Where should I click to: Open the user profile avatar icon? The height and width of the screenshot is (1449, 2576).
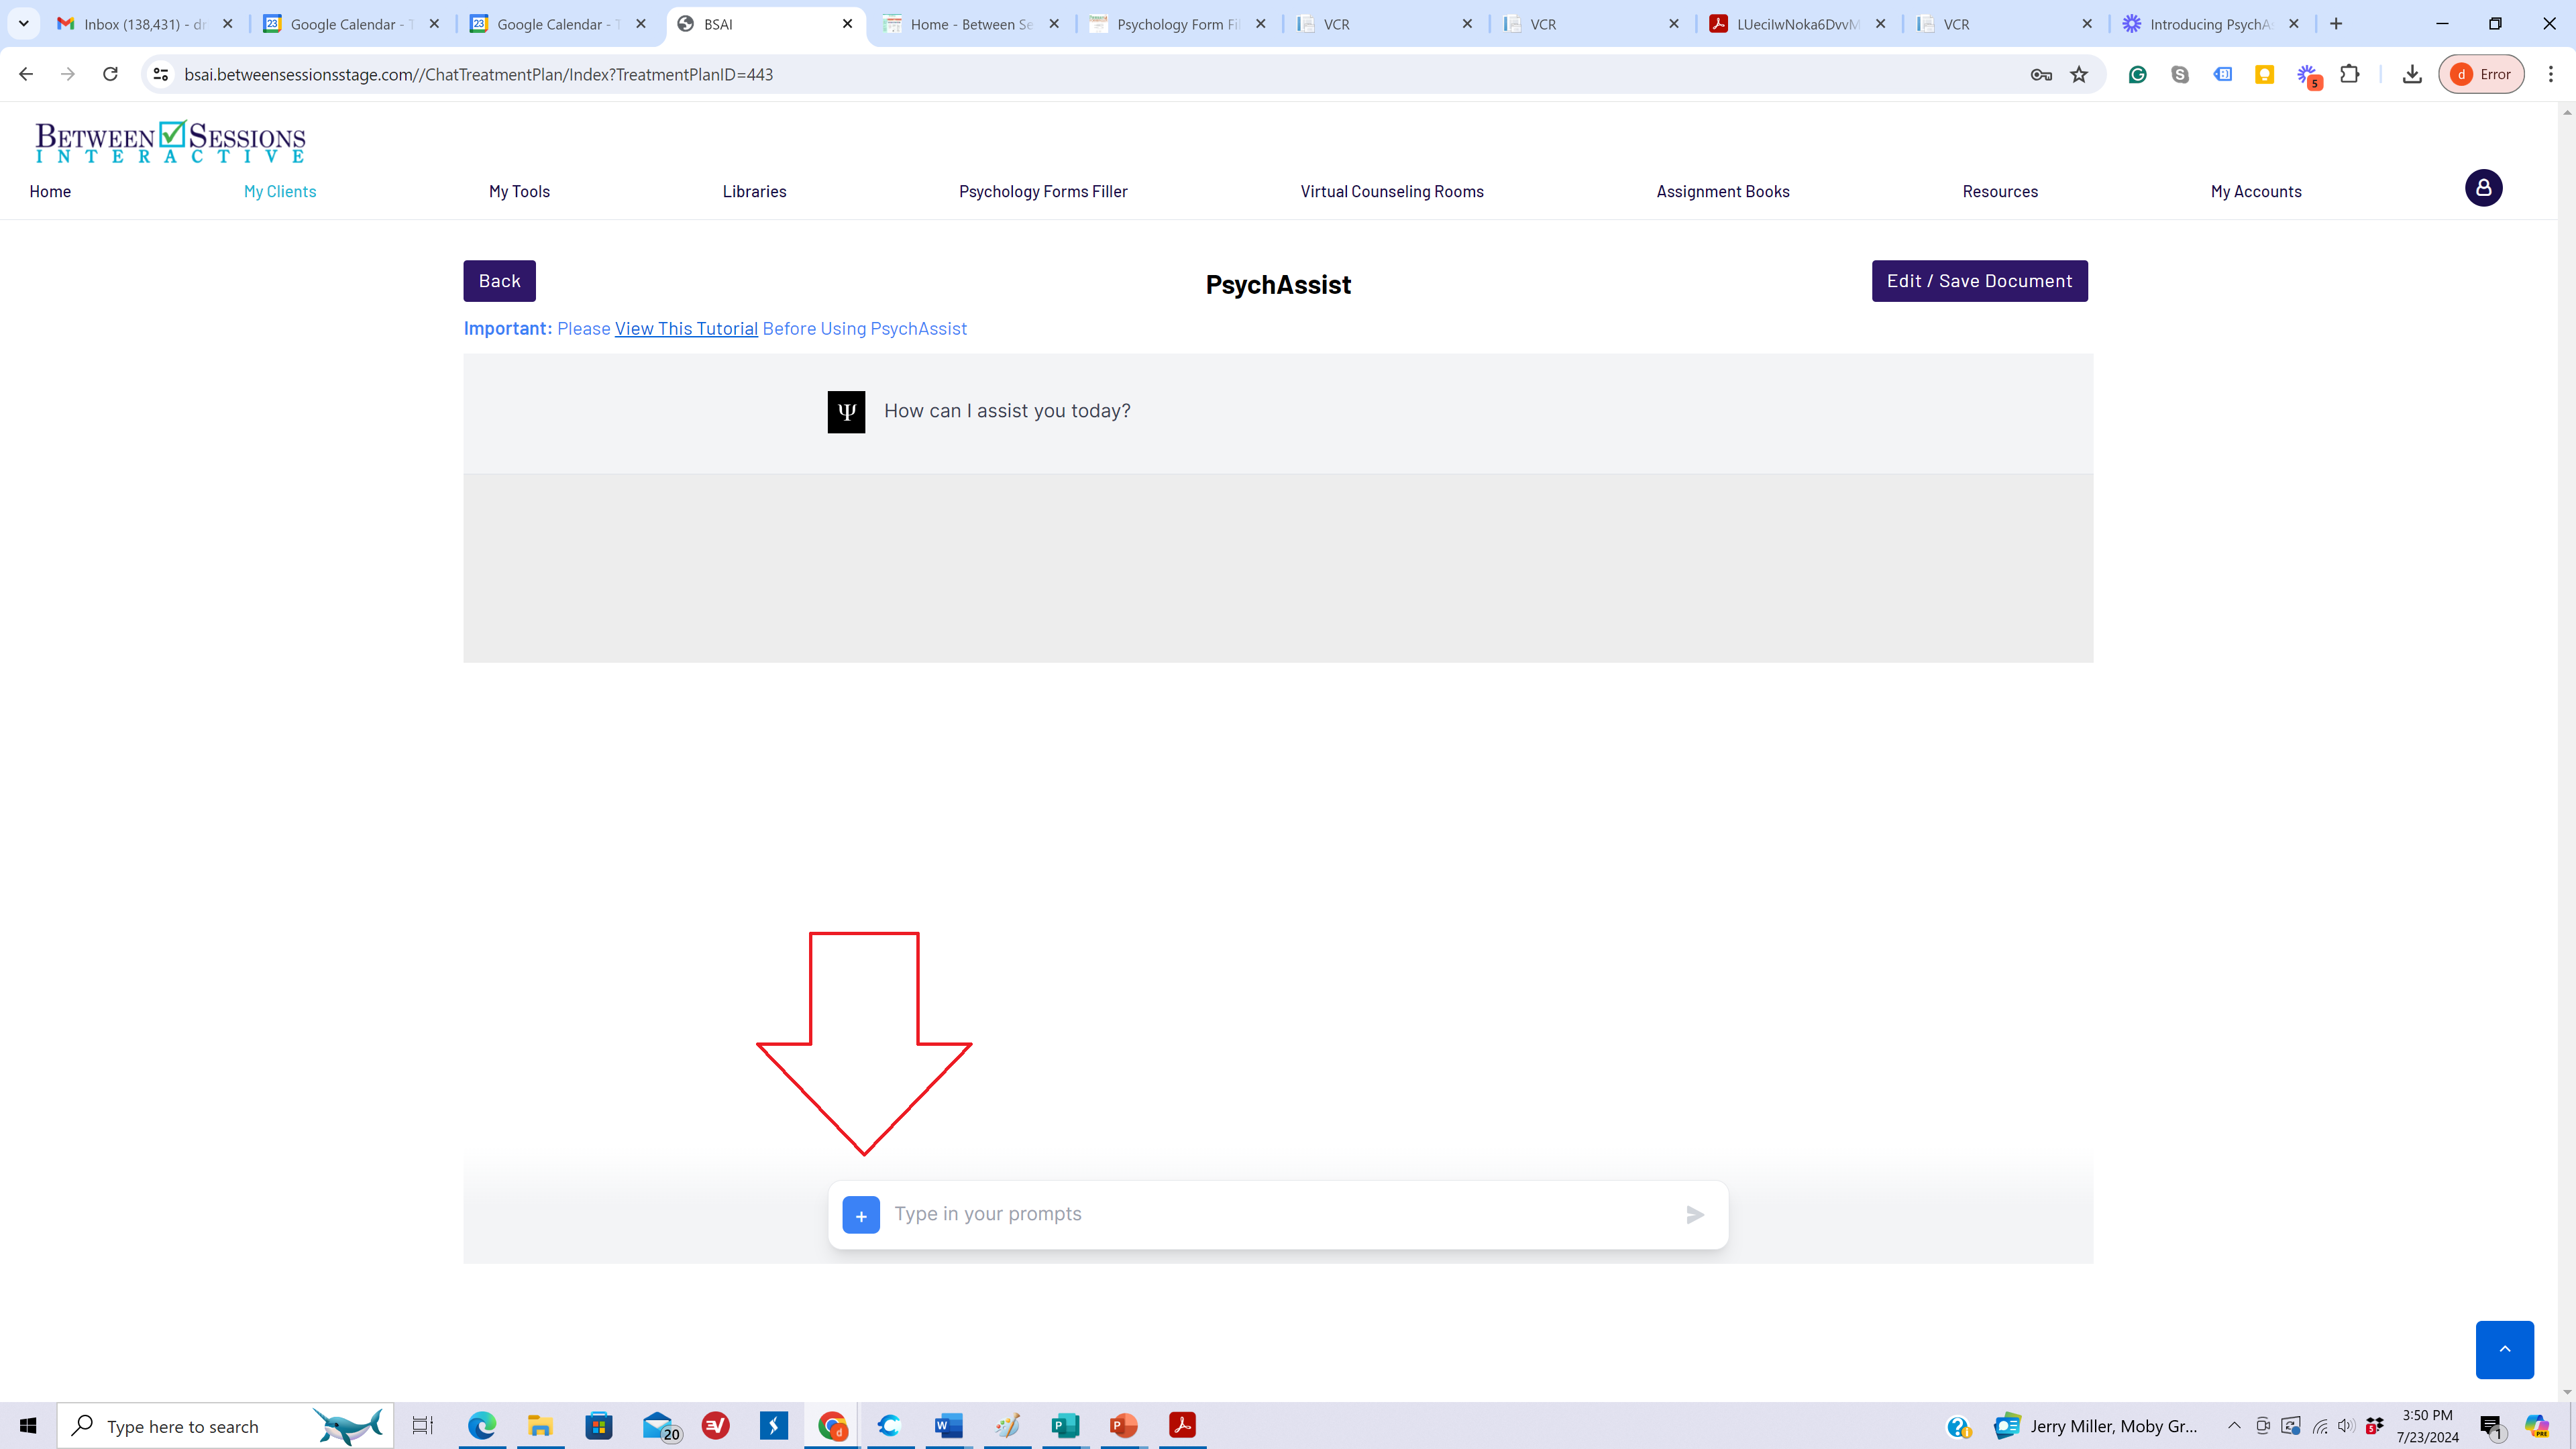coord(2483,188)
